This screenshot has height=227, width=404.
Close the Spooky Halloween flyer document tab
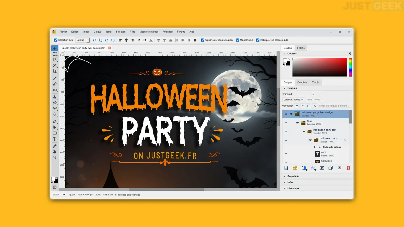[109, 48]
